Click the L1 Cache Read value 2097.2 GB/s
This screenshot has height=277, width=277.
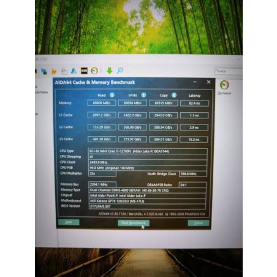pos(102,115)
